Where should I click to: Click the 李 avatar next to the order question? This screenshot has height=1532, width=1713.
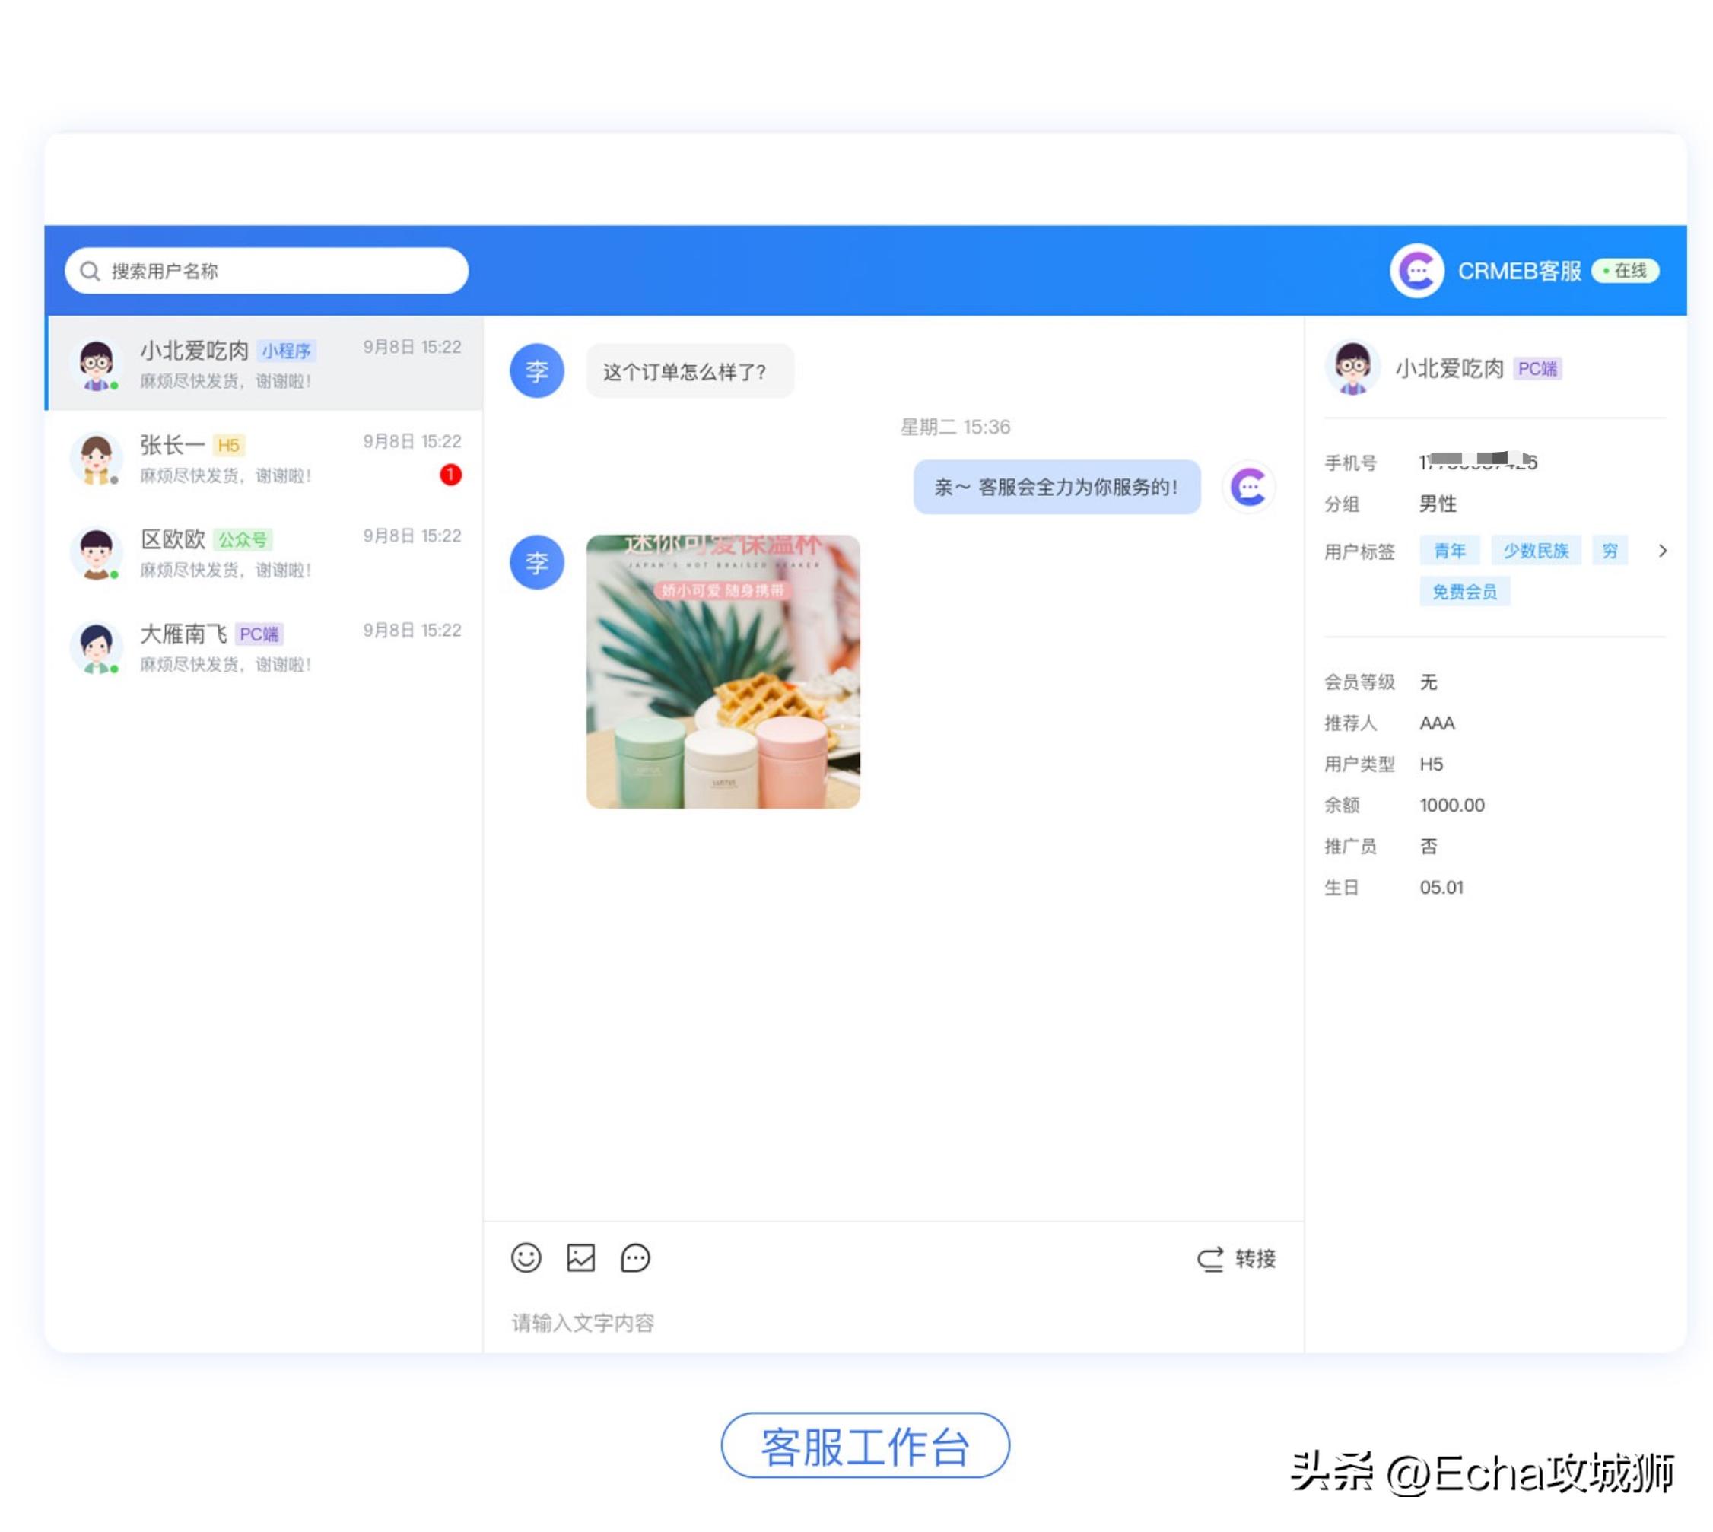pos(536,370)
